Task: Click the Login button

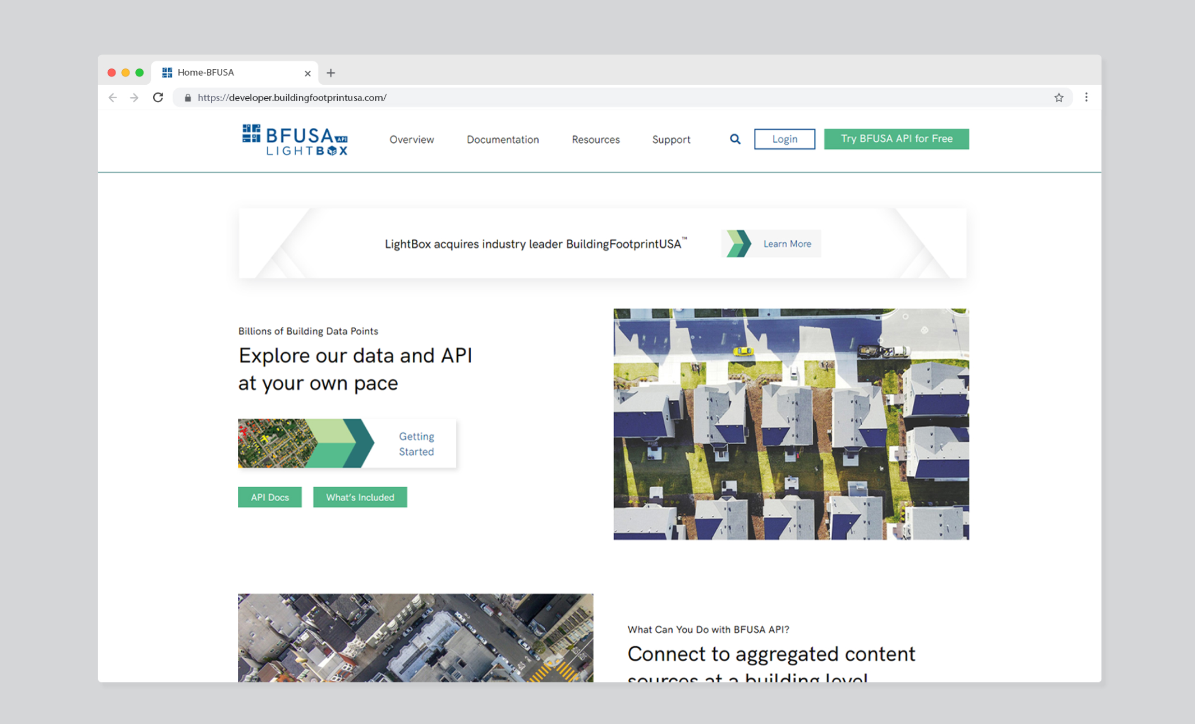Action: pyautogui.click(x=784, y=139)
